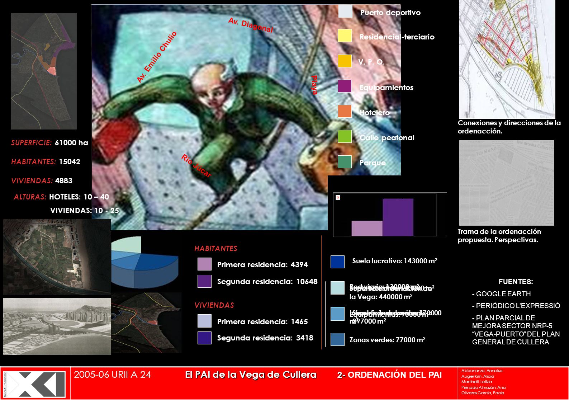Click the caption Trama de la ordenacción propuesta

coord(499,236)
